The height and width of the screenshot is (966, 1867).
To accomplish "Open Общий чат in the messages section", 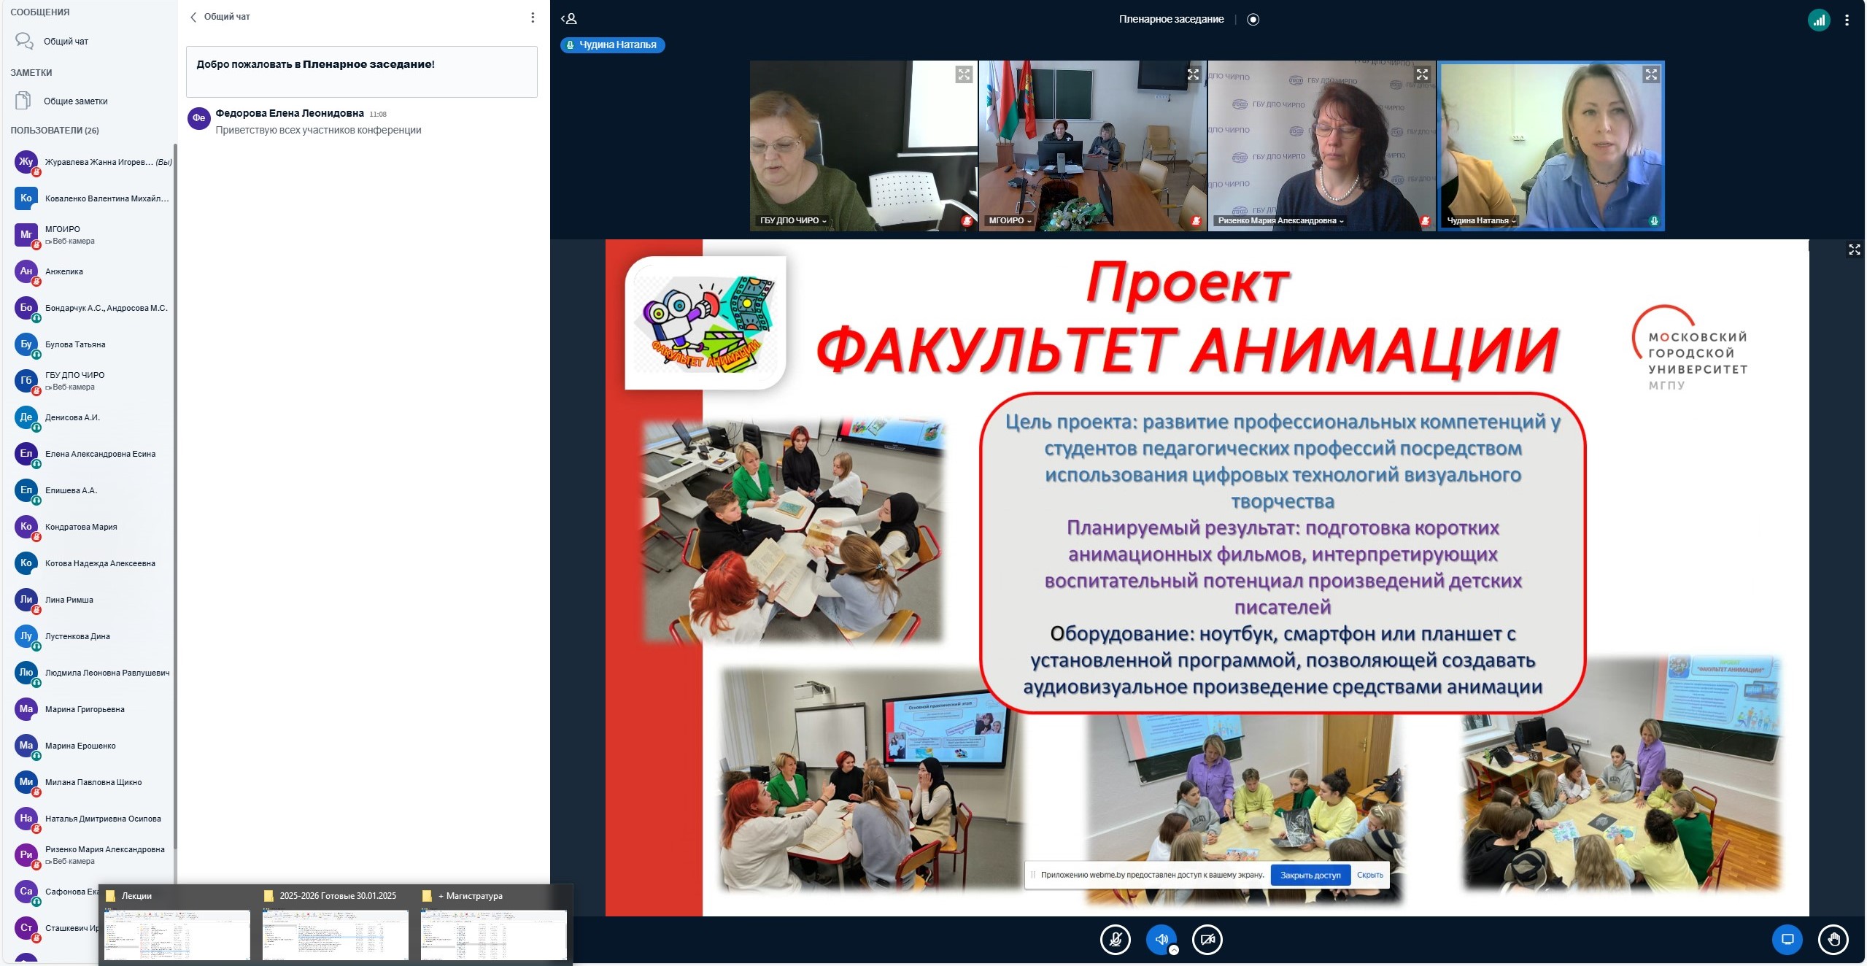I will [66, 42].
